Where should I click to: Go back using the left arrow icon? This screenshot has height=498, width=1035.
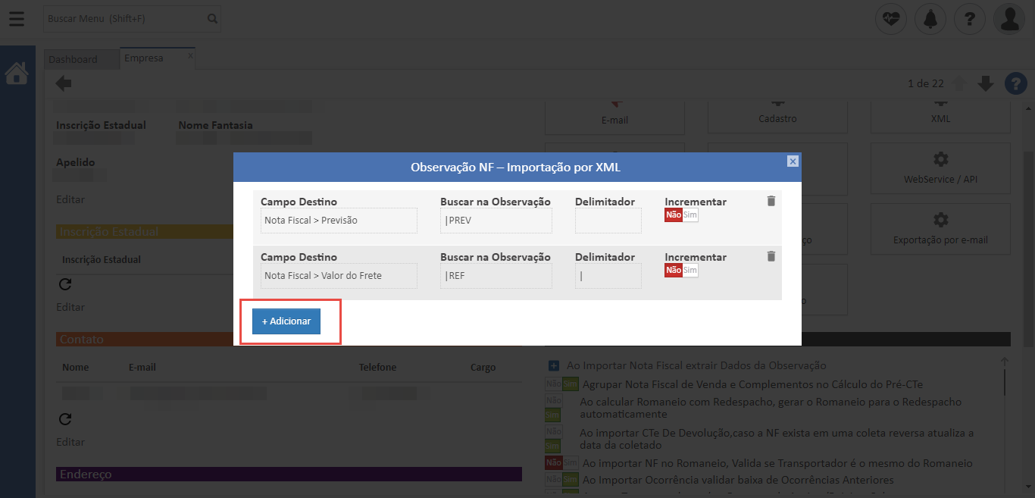[64, 83]
